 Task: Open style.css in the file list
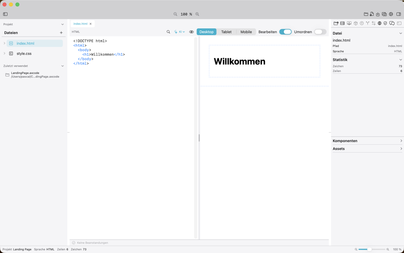click(35, 53)
